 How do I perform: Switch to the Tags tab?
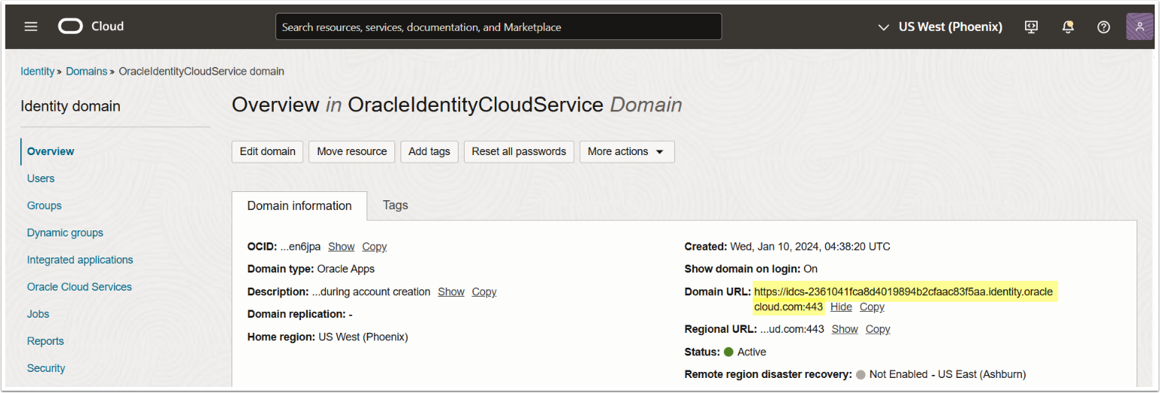395,205
